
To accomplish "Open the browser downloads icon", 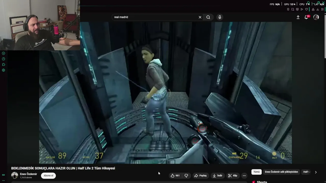I will 318,9.
